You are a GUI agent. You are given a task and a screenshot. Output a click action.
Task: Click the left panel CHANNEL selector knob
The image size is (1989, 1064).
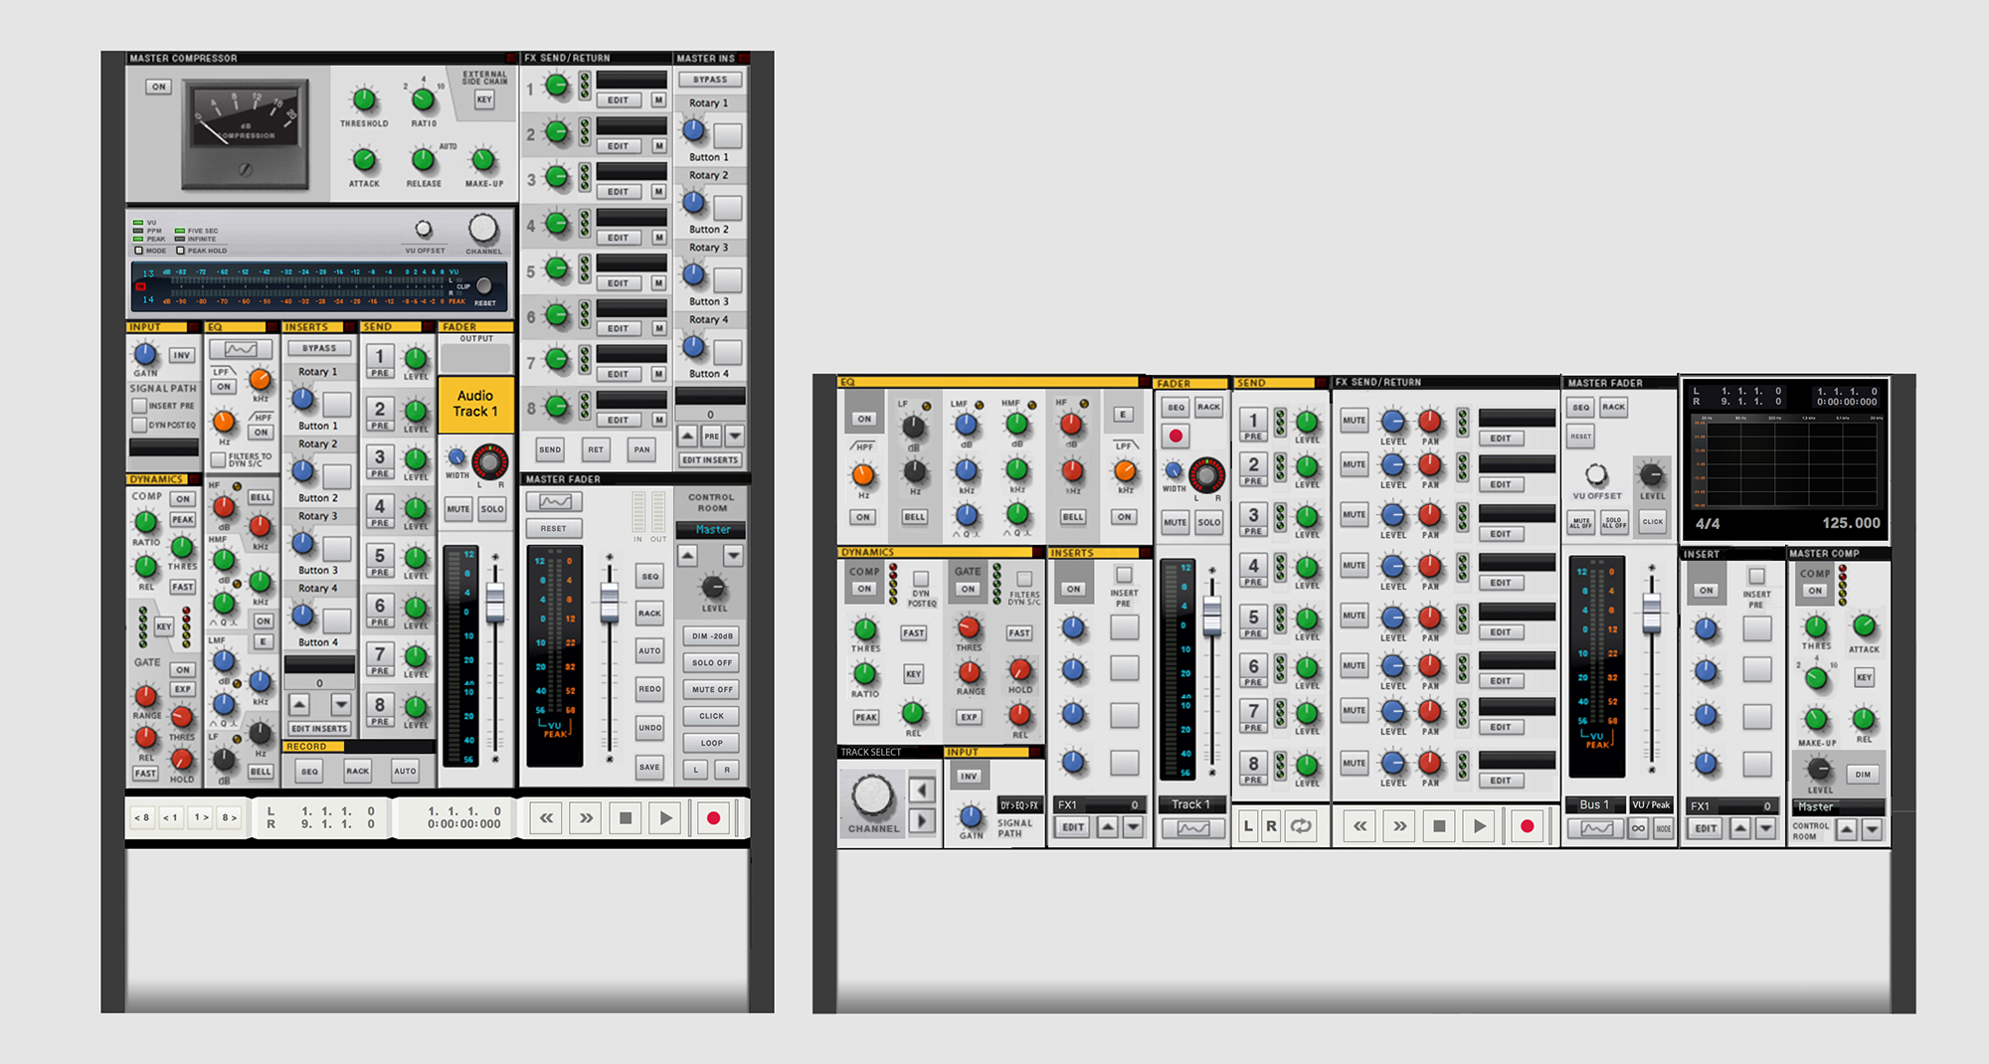click(483, 229)
